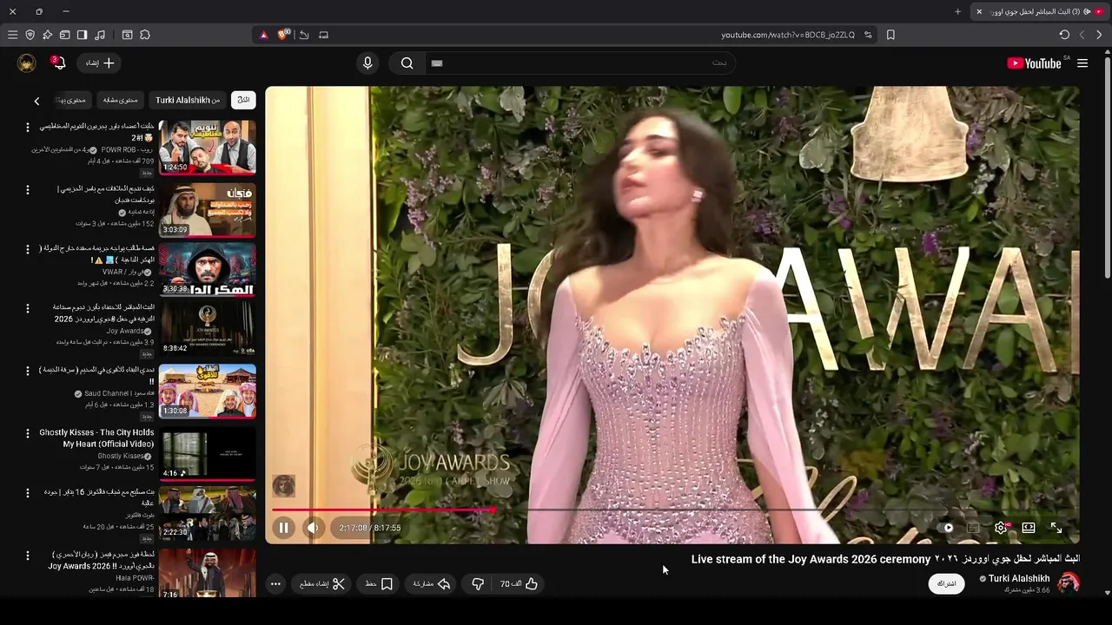This screenshot has width=1112, height=625.
Task: Open options menu for POWR ROB video
Action: [27, 128]
